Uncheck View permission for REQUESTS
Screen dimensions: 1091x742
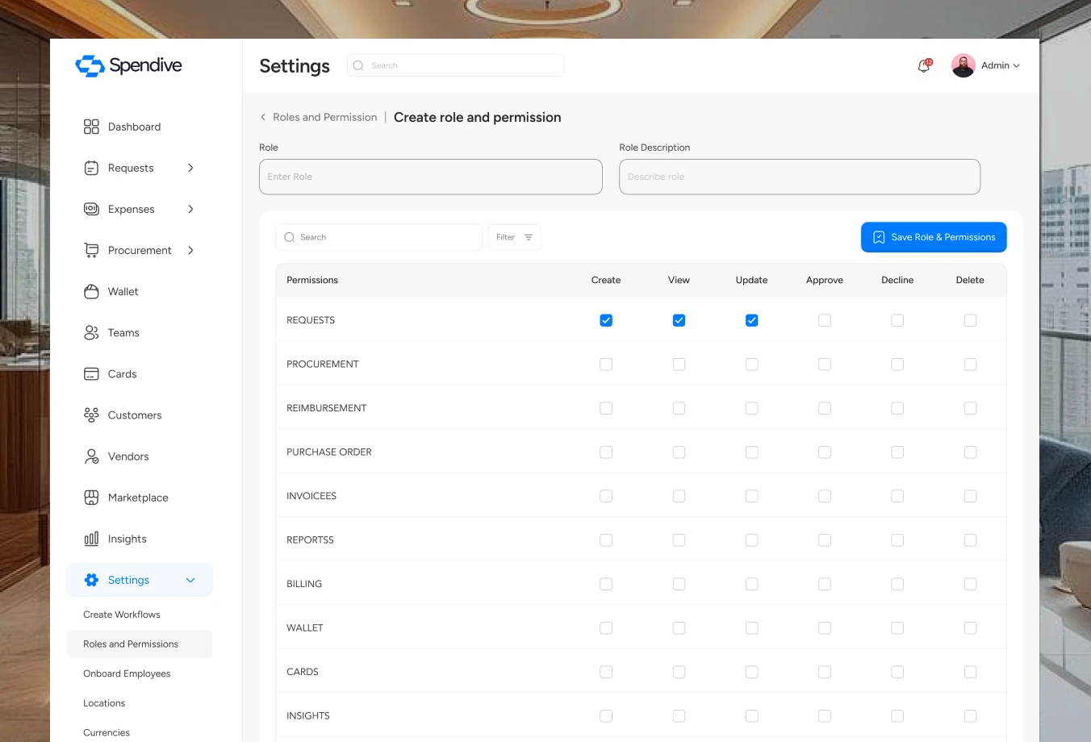coord(679,320)
